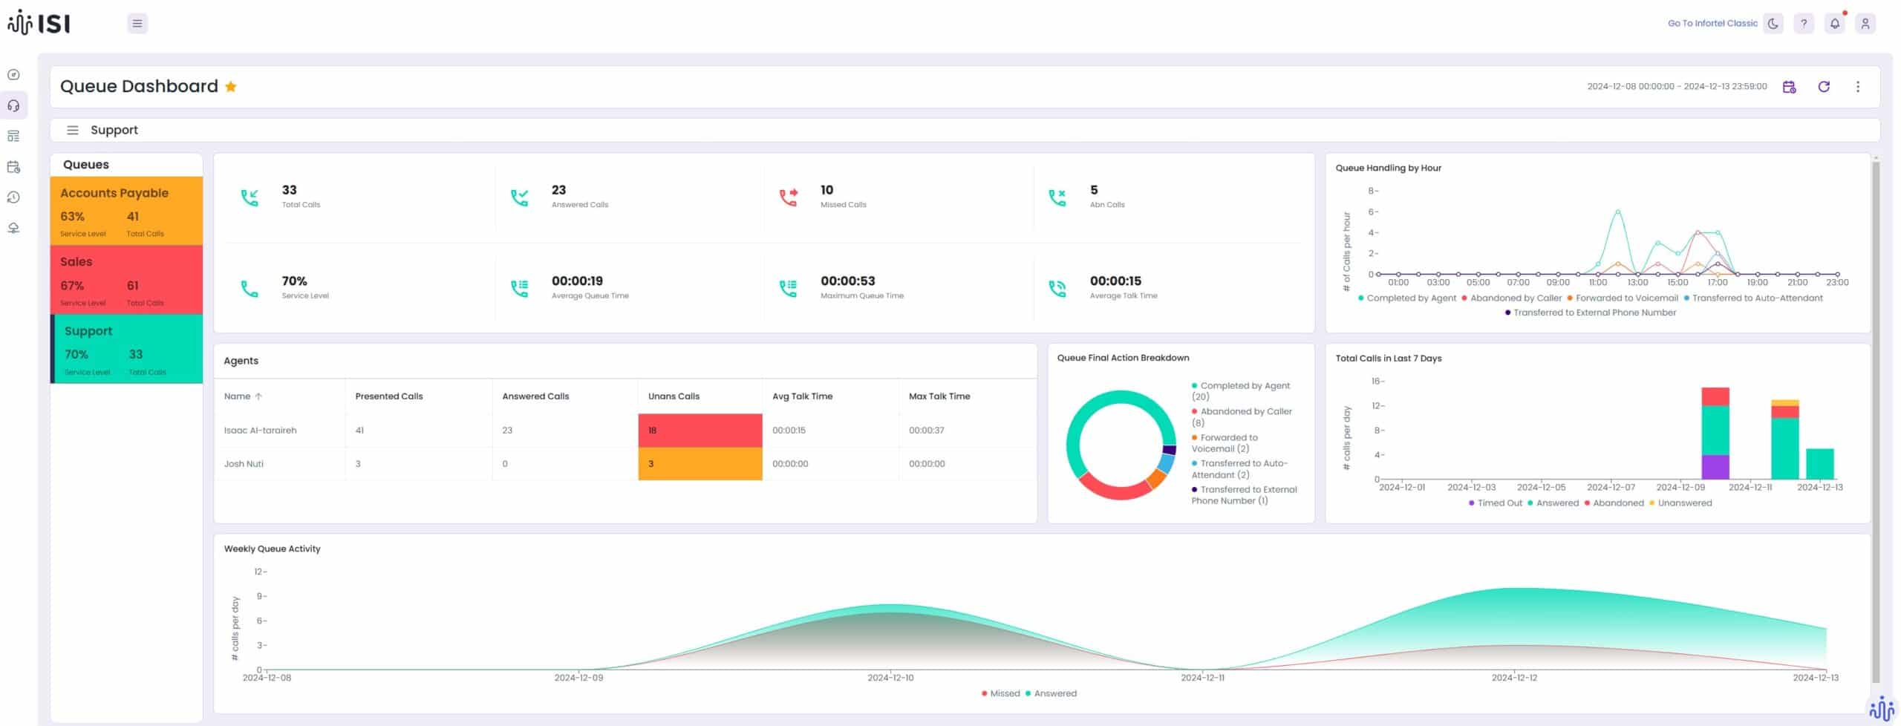Open the history clock icon in the sidebar
Image resolution: width=1901 pixels, height=726 pixels.
pos(13,197)
